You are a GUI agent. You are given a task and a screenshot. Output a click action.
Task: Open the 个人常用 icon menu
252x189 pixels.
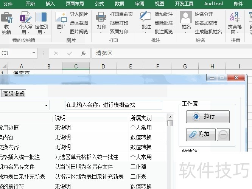[26, 17]
